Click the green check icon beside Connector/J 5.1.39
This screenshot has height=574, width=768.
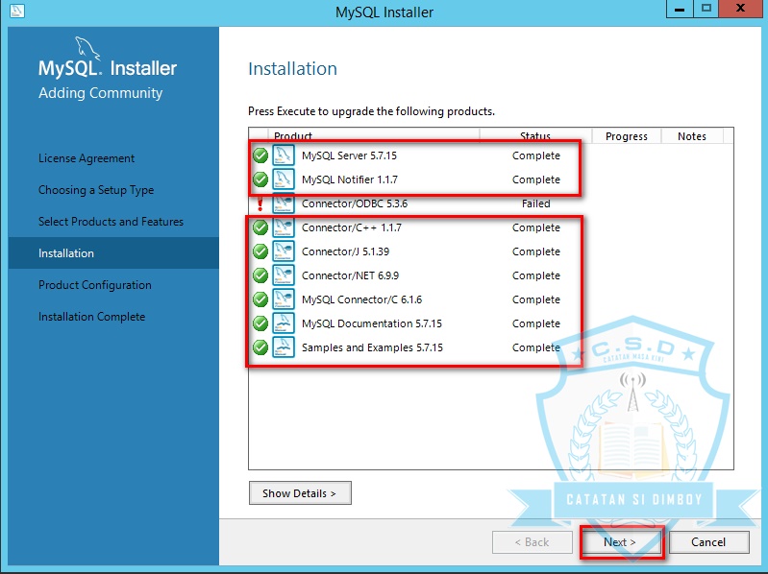coord(260,251)
